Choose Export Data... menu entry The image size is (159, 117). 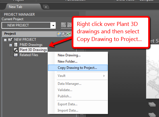tap(78, 104)
